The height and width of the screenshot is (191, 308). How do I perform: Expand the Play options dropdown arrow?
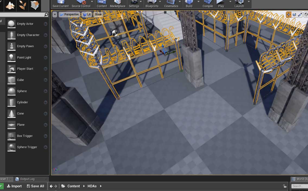230,2
